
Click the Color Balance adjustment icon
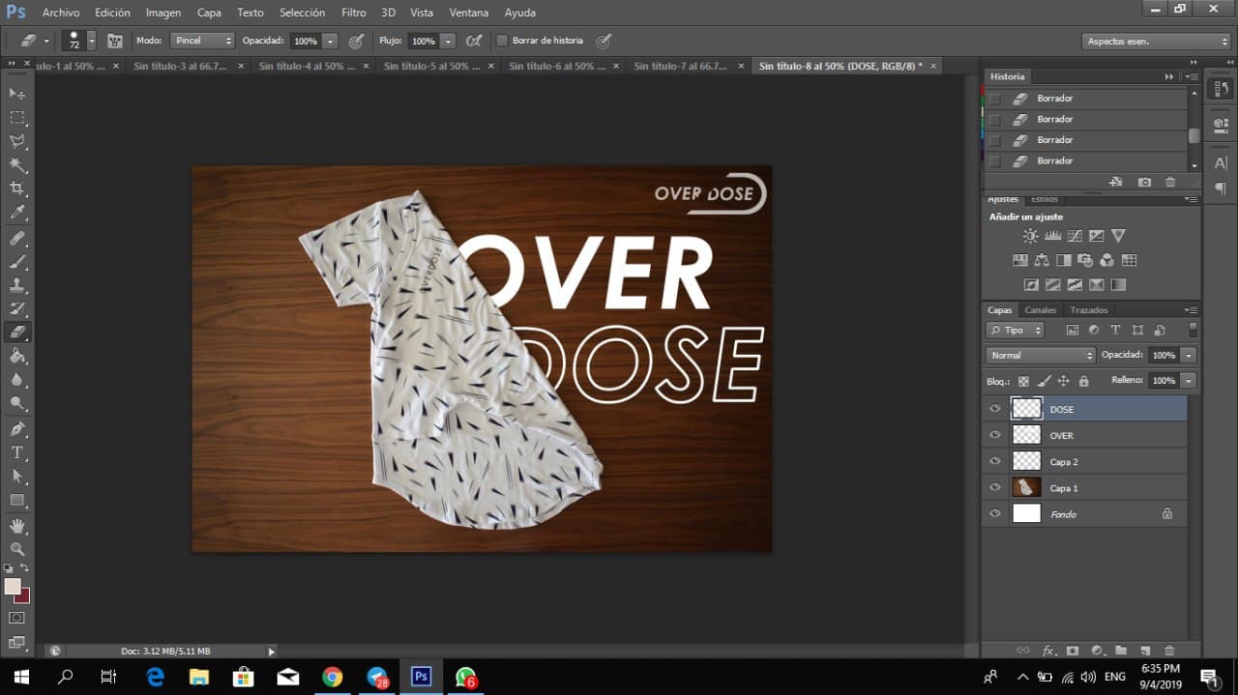(1042, 260)
